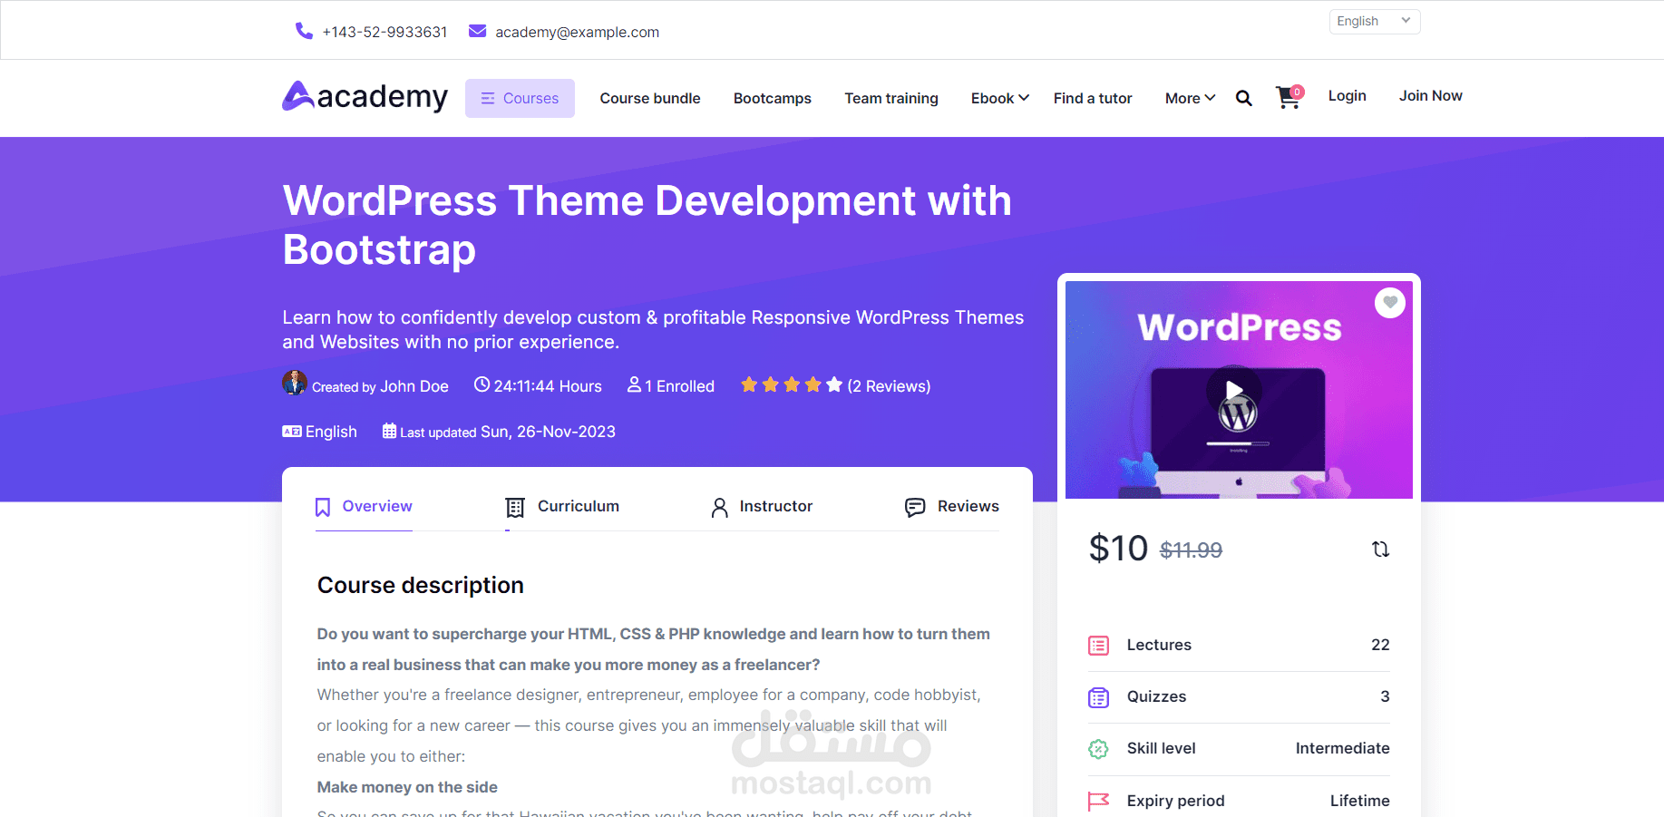This screenshot has height=817, width=1664.
Task: Click the Lifetime expiry value
Action: tap(1359, 801)
